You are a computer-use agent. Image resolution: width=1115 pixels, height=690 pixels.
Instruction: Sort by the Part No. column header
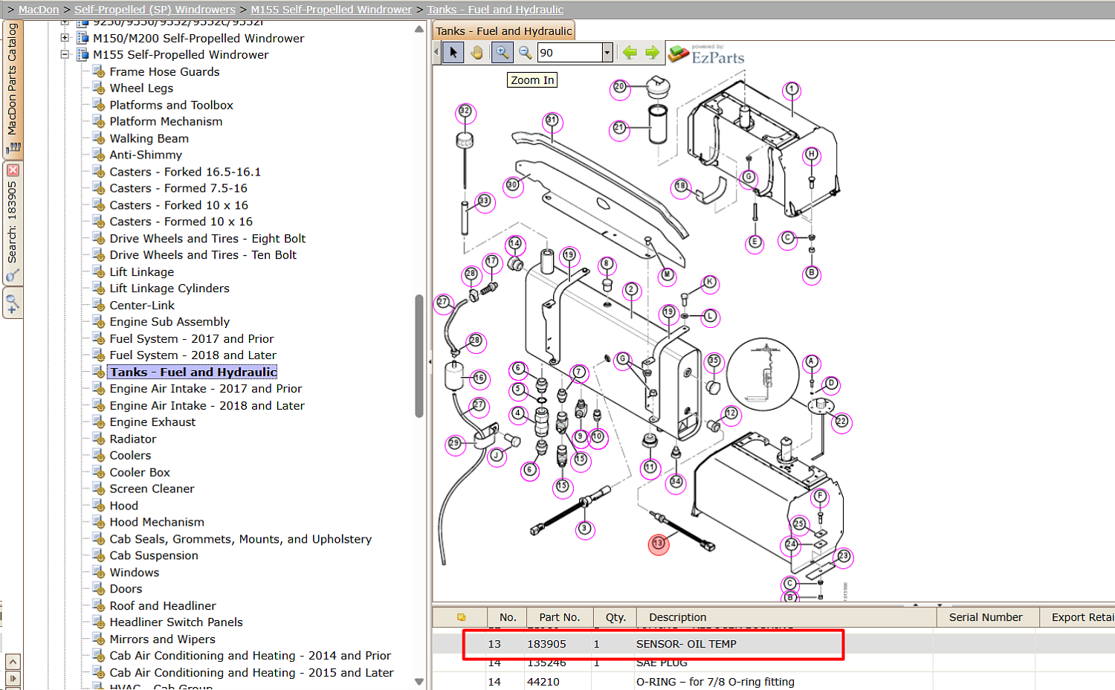[560, 617]
